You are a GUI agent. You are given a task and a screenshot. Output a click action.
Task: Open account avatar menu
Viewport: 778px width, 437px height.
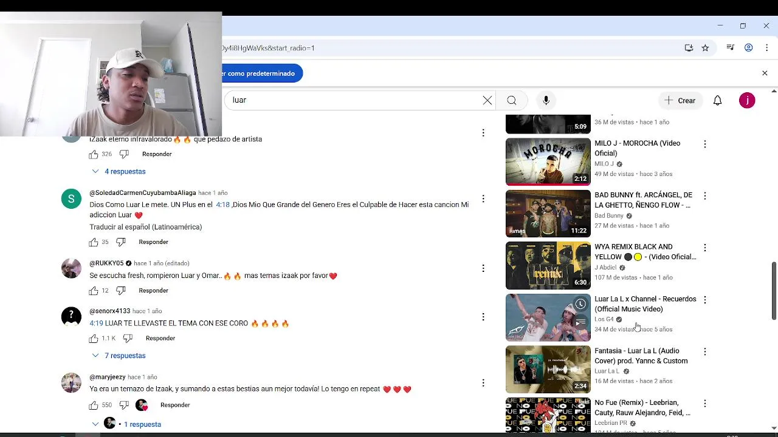tap(747, 100)
